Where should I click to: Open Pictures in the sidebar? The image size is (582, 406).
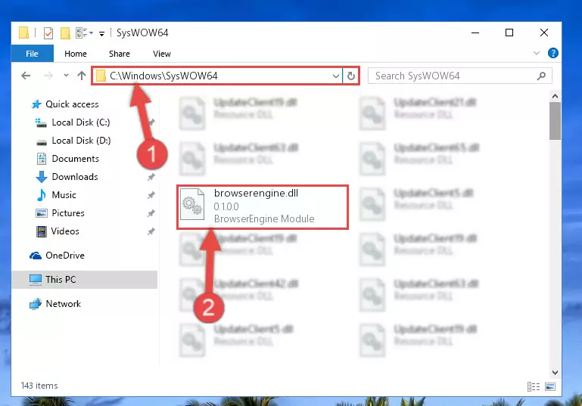click(68, 213)
